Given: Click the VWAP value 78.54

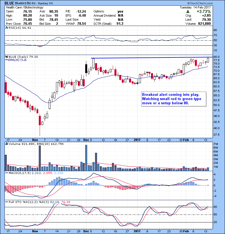Looking at the screenshot, I should tap(82, 24).
